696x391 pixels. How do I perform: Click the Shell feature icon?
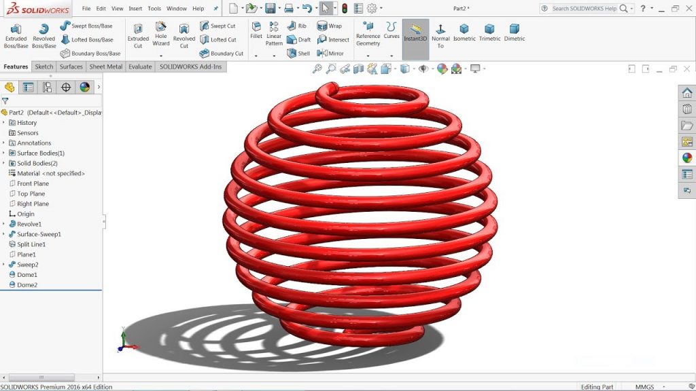coord(298,53)
